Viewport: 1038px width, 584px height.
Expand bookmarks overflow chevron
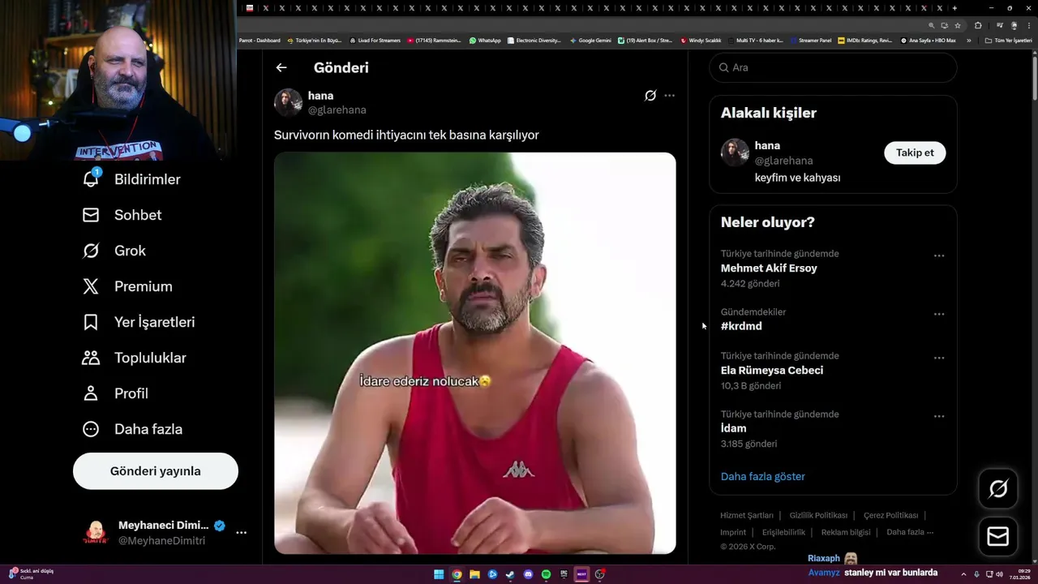[x=968, y=41]
